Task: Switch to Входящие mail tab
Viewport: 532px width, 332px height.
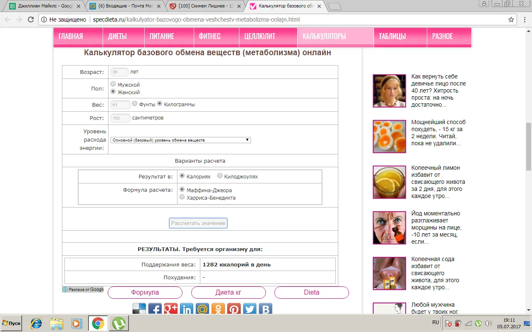Action: click(x=125, y=6)
